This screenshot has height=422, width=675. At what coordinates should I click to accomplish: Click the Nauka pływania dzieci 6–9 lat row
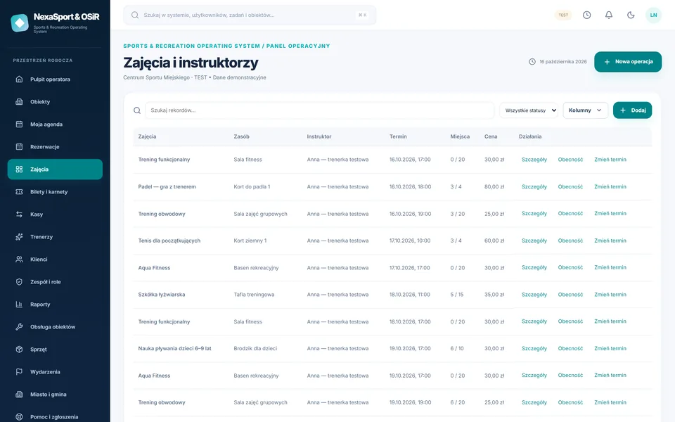click(392, 348)
